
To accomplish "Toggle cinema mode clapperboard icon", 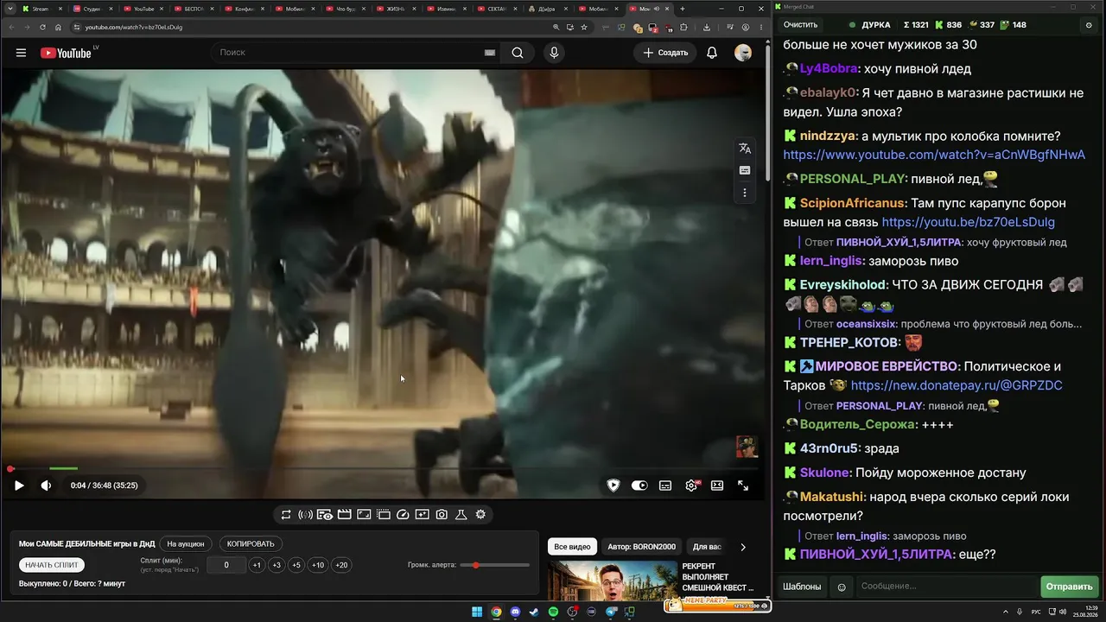I will pos(344,515).
